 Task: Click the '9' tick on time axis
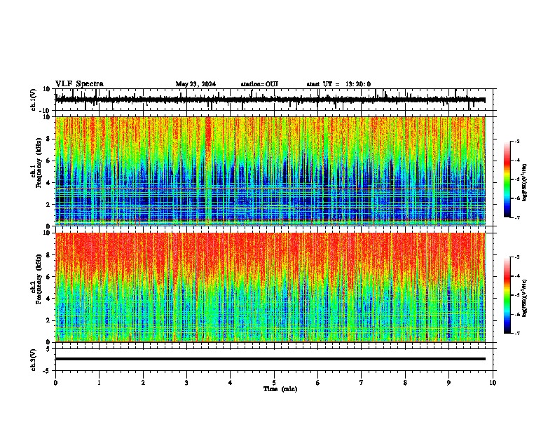[448, 383]
